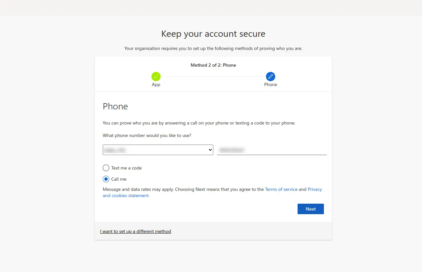Click the pencil icon marking the current step
Screen dimensions: 422x272
(x=270, y=76)
